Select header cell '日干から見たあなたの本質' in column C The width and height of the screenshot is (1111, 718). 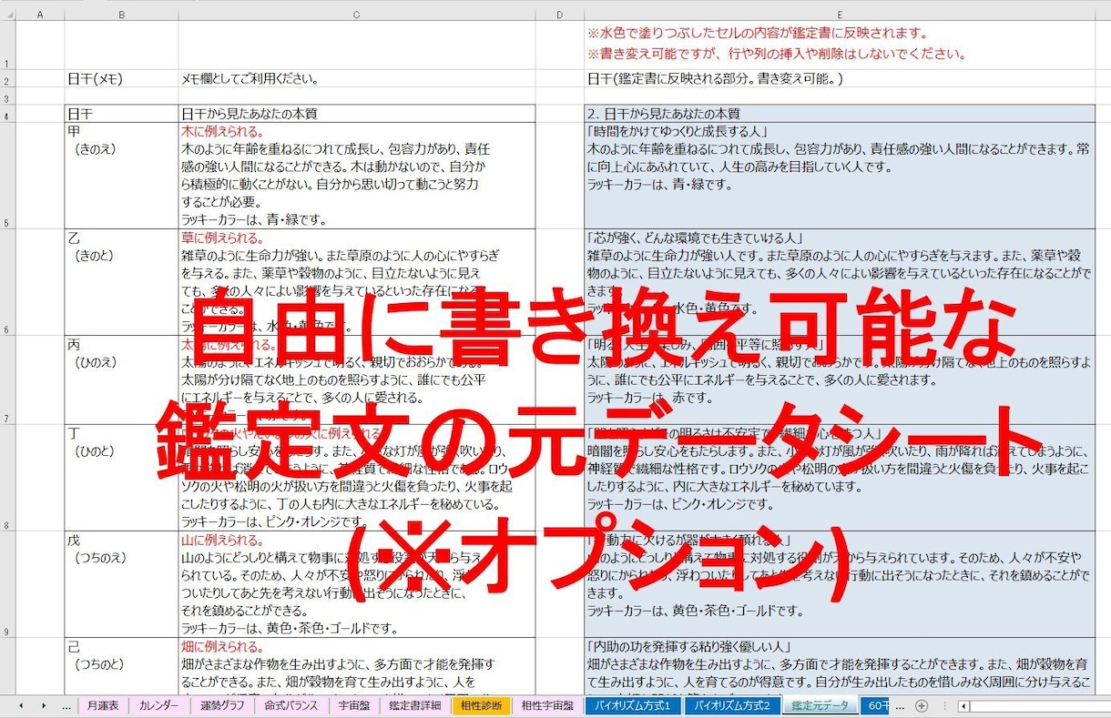click(x=356, y=114)
